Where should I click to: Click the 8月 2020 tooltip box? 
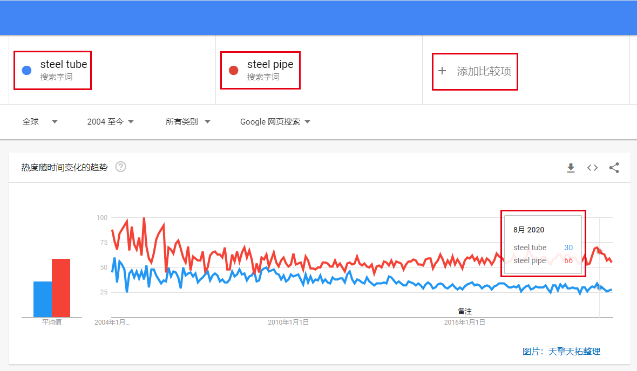pyautogui.click(x=543, y=244)
